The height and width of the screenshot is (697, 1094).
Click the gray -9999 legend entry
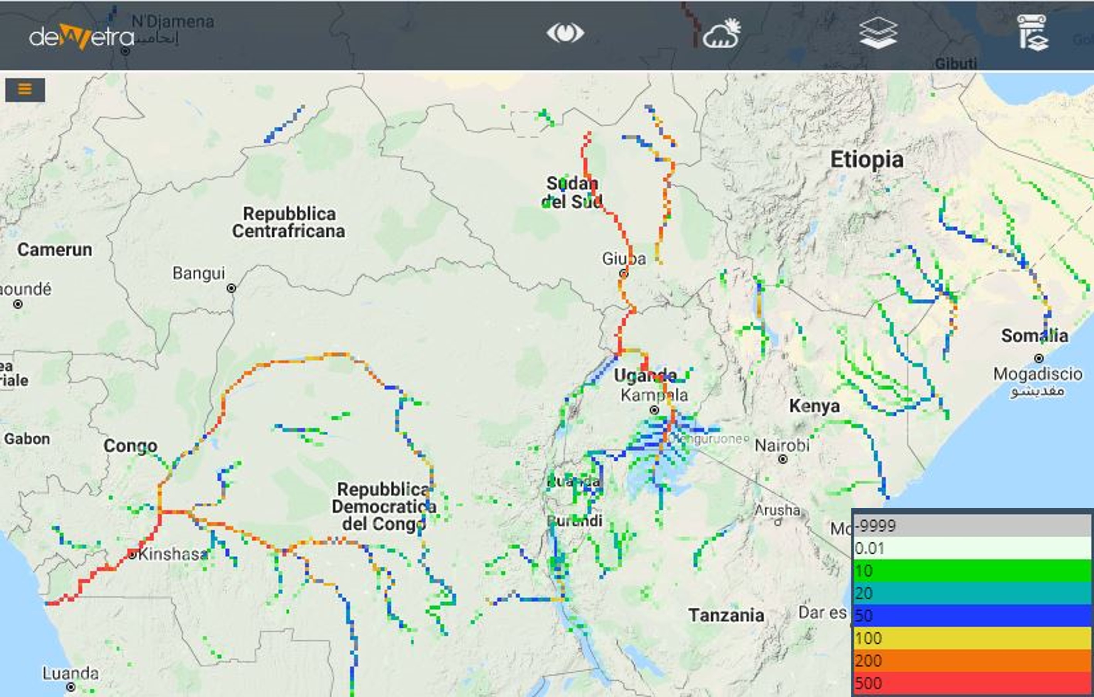point(972,526)
